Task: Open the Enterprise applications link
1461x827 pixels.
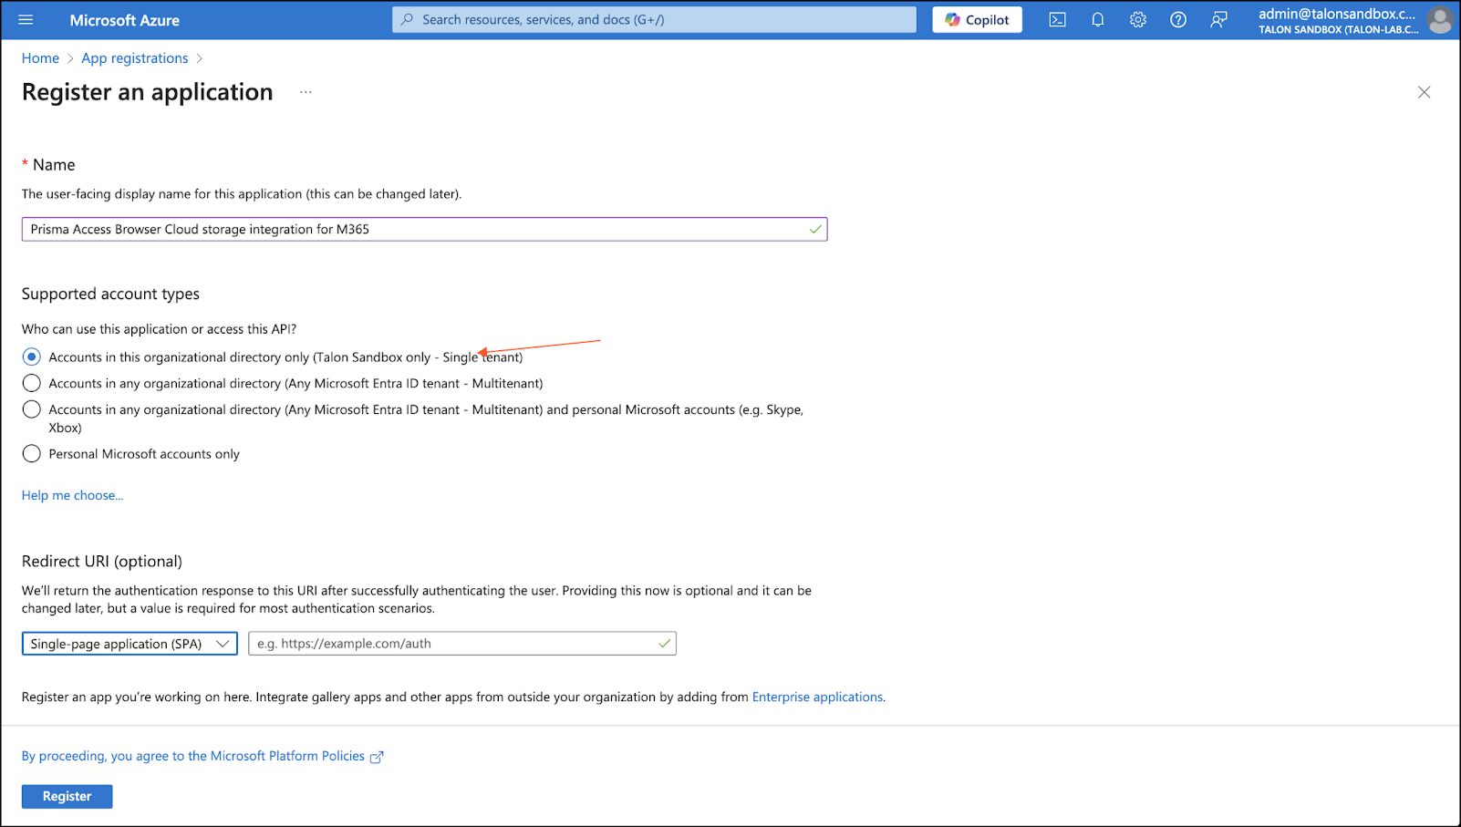Action: [817, 697]
